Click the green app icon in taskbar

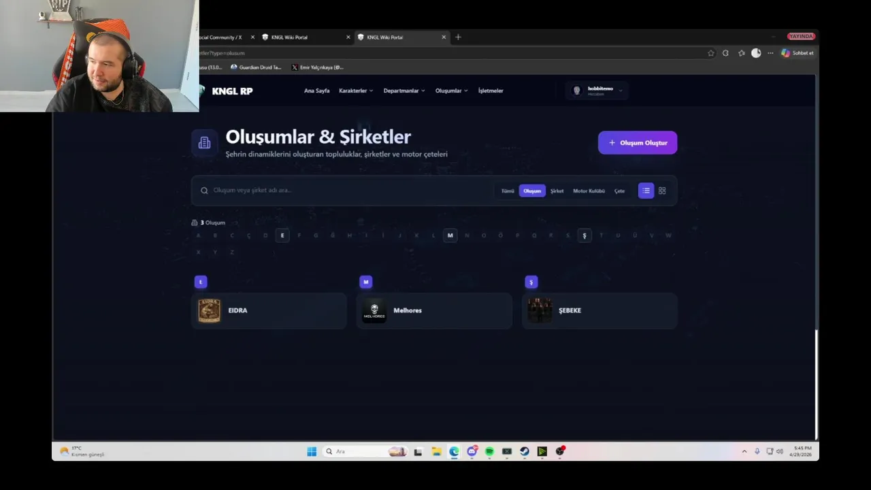pos(542,451)
